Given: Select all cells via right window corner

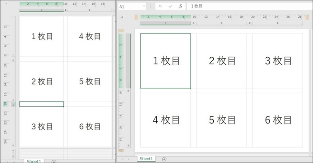Looking at the screenshot, I should tap(122, 17).
